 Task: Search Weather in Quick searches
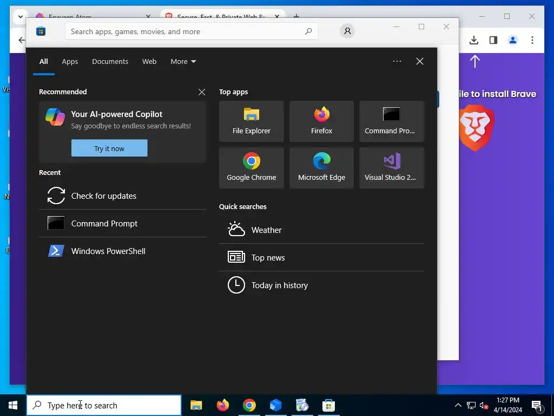tap(321, 230)
